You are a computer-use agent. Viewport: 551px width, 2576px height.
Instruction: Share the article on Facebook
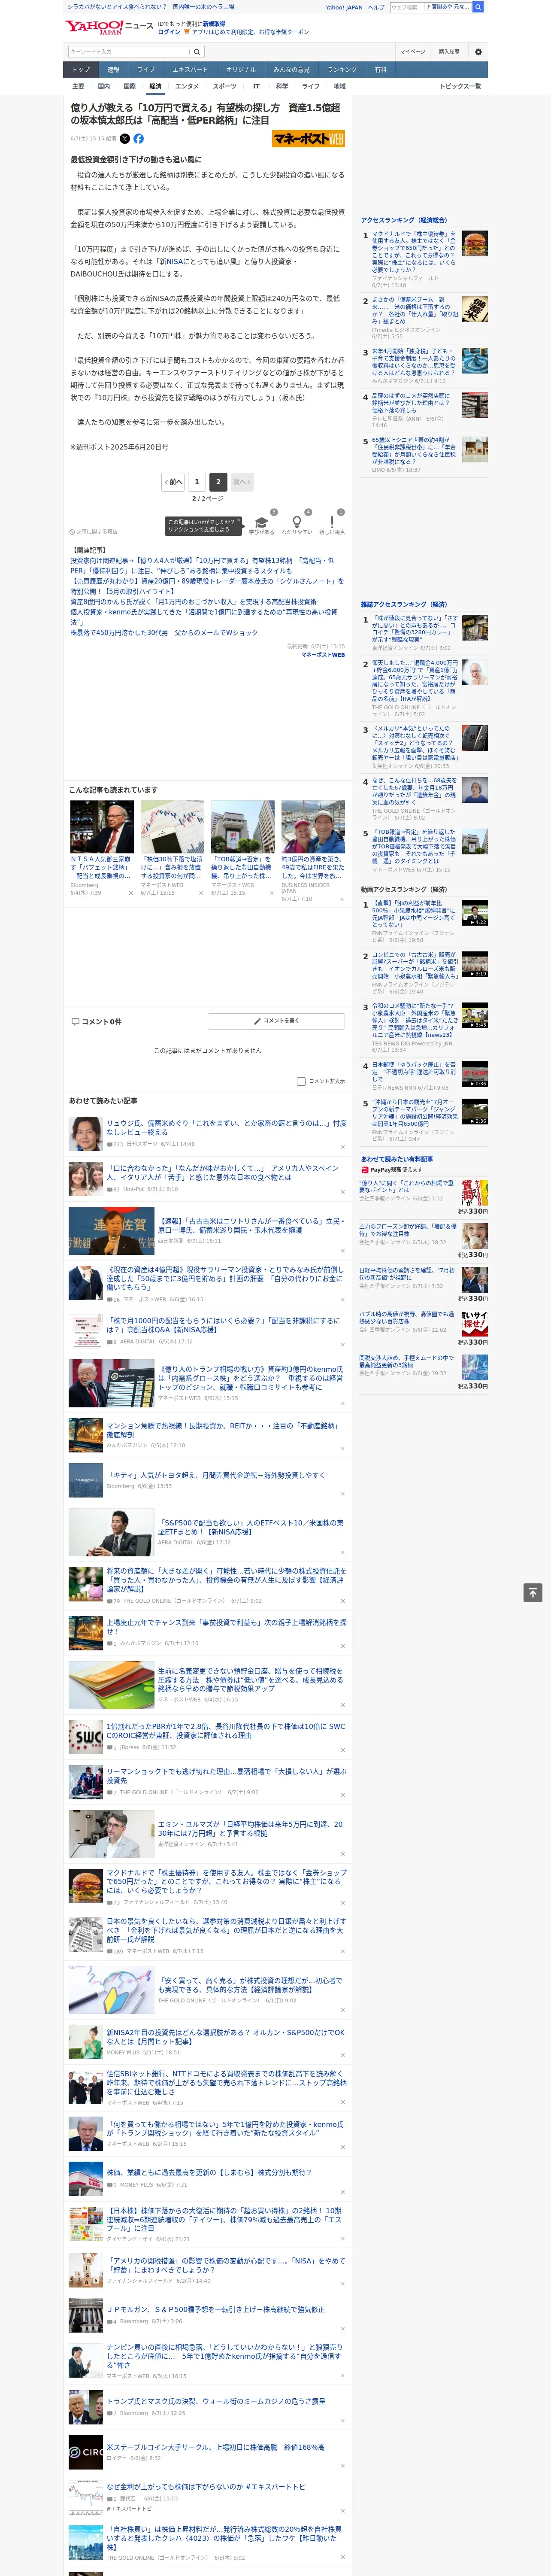click(139, 139)
